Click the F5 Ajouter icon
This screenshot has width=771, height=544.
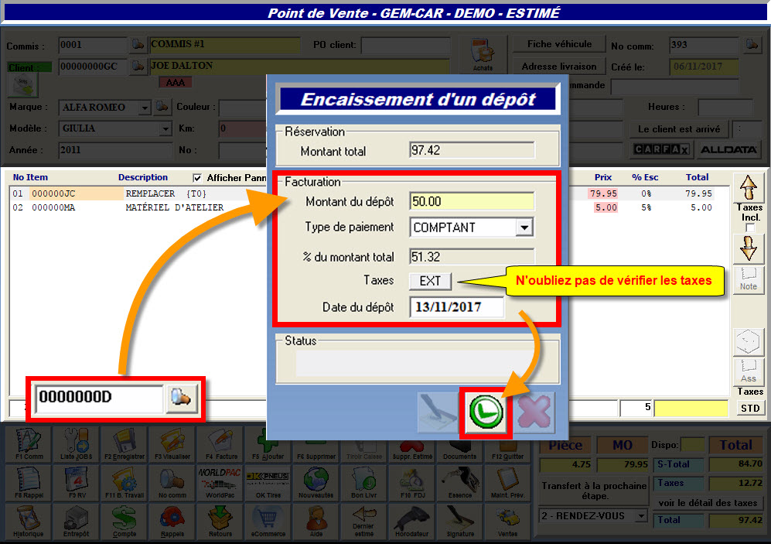(x=268, y=443)
